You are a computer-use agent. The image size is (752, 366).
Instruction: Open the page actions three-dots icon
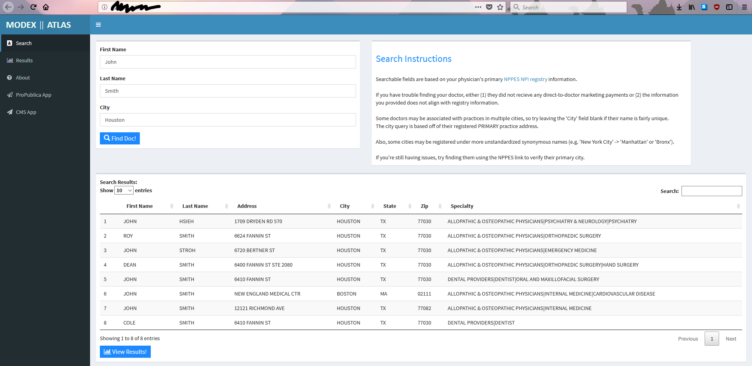click(478, 7)
